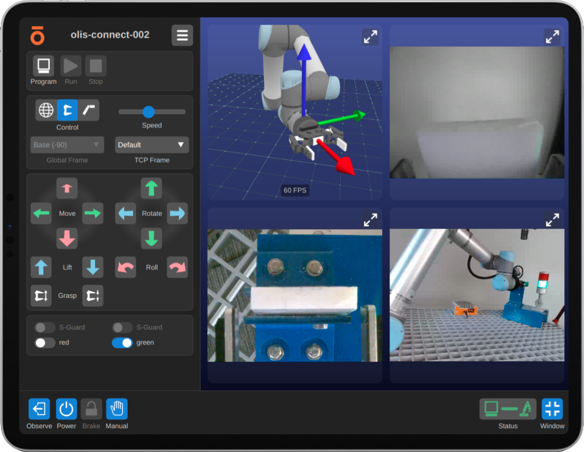Open the hamburger menu
This screenshot has width=584, height=452.
tap(182, 35)
